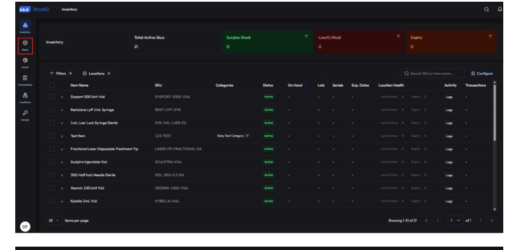Sort by SKU column header

[158, 86]
